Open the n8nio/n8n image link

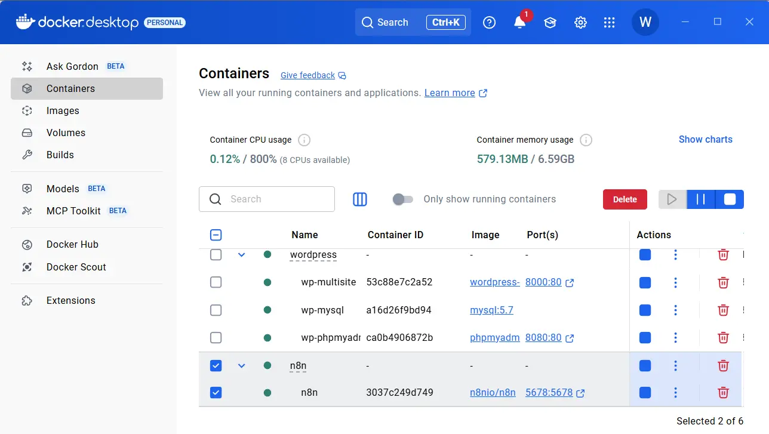point(493,393)
